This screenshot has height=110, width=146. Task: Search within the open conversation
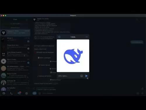[137, 20]
